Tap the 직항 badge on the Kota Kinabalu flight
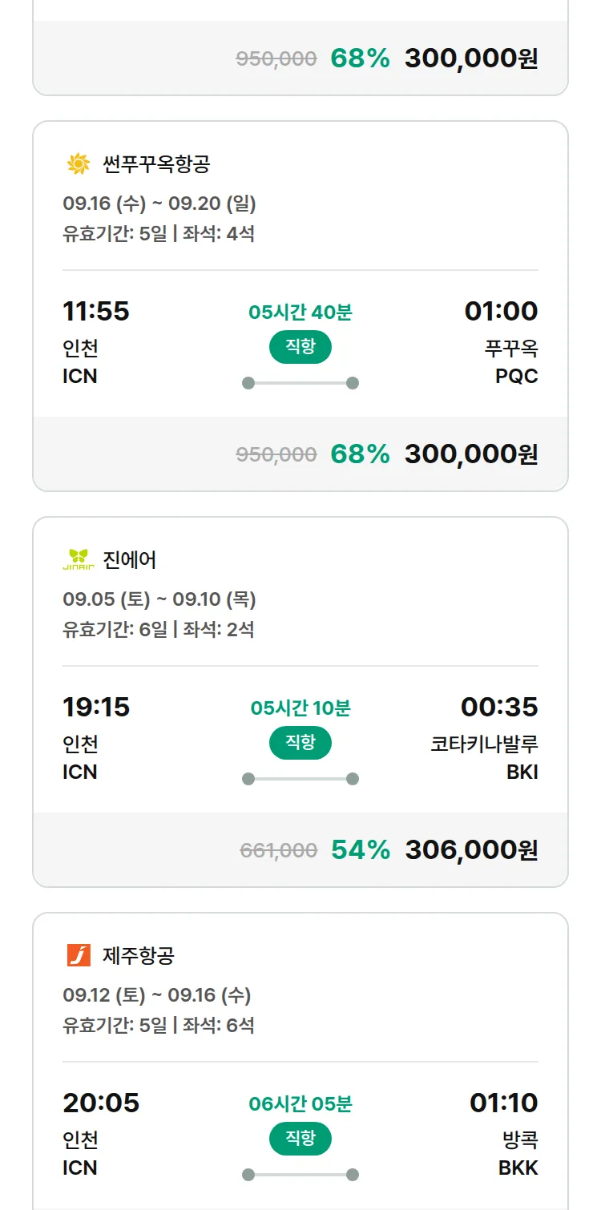 [300, 743]
